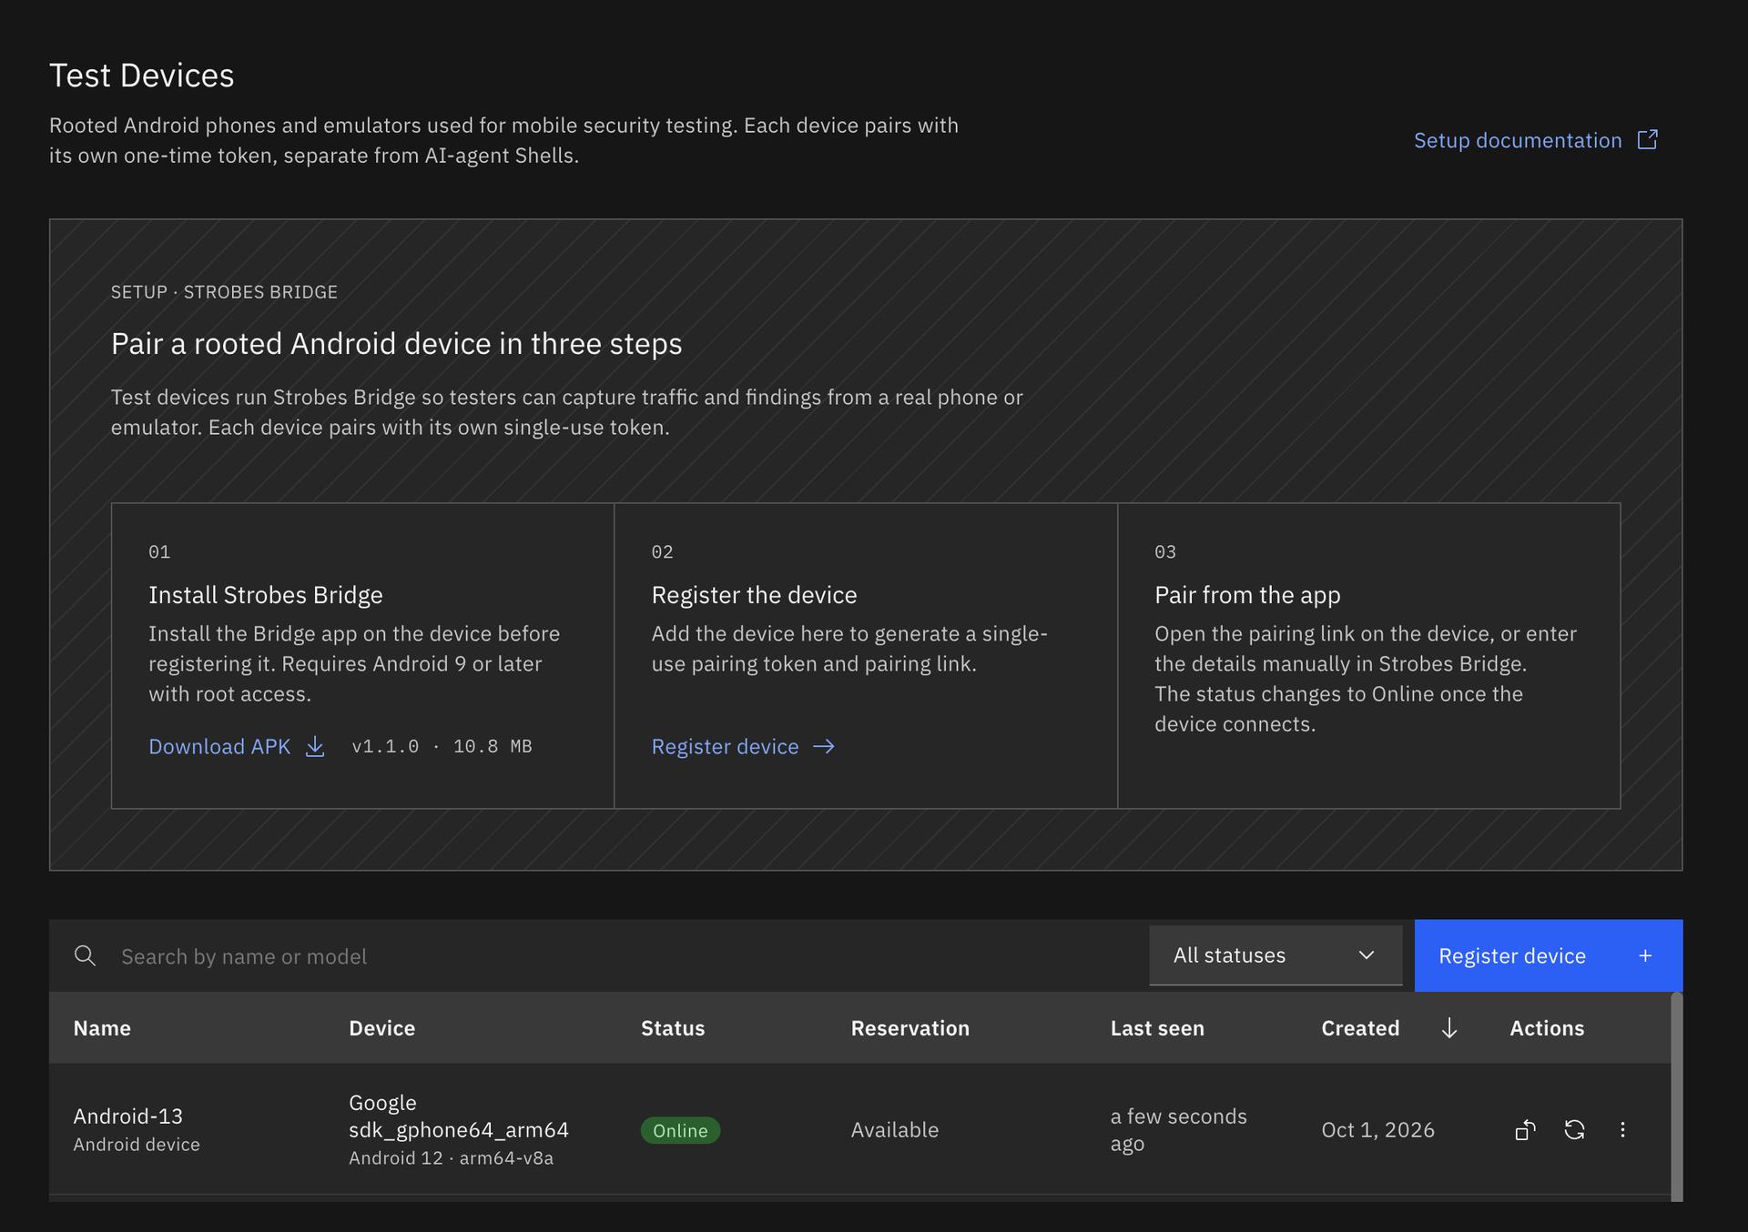Image resolution: width=1748 pixels, height=1232 pixels.
Task: Click the Android-13 device name
Action: 127,1116
